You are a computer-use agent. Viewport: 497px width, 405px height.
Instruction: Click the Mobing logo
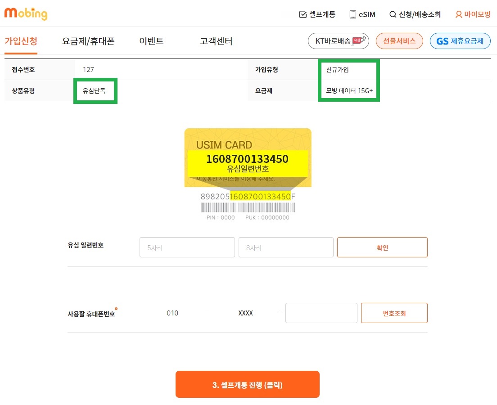(26, 13)
